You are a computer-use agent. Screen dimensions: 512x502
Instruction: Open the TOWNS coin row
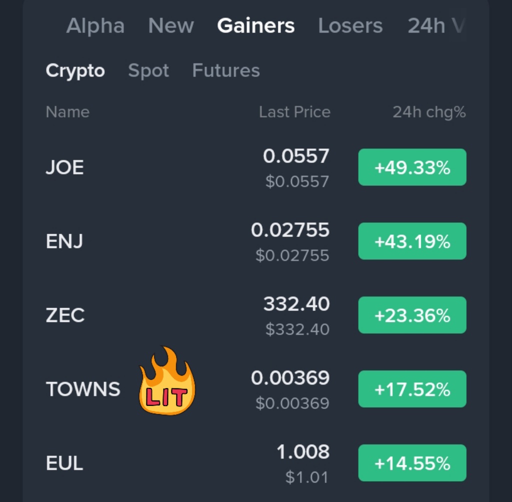coord(83,389)
